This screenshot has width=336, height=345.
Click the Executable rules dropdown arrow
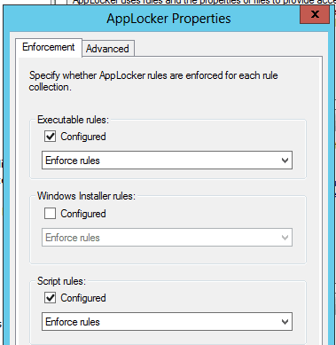click(285, 161)
